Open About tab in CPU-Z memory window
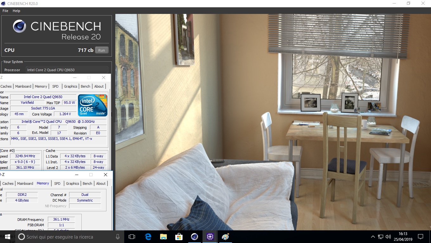The width and height of the screenshot is (431, 243). click(x=101, y=184)
